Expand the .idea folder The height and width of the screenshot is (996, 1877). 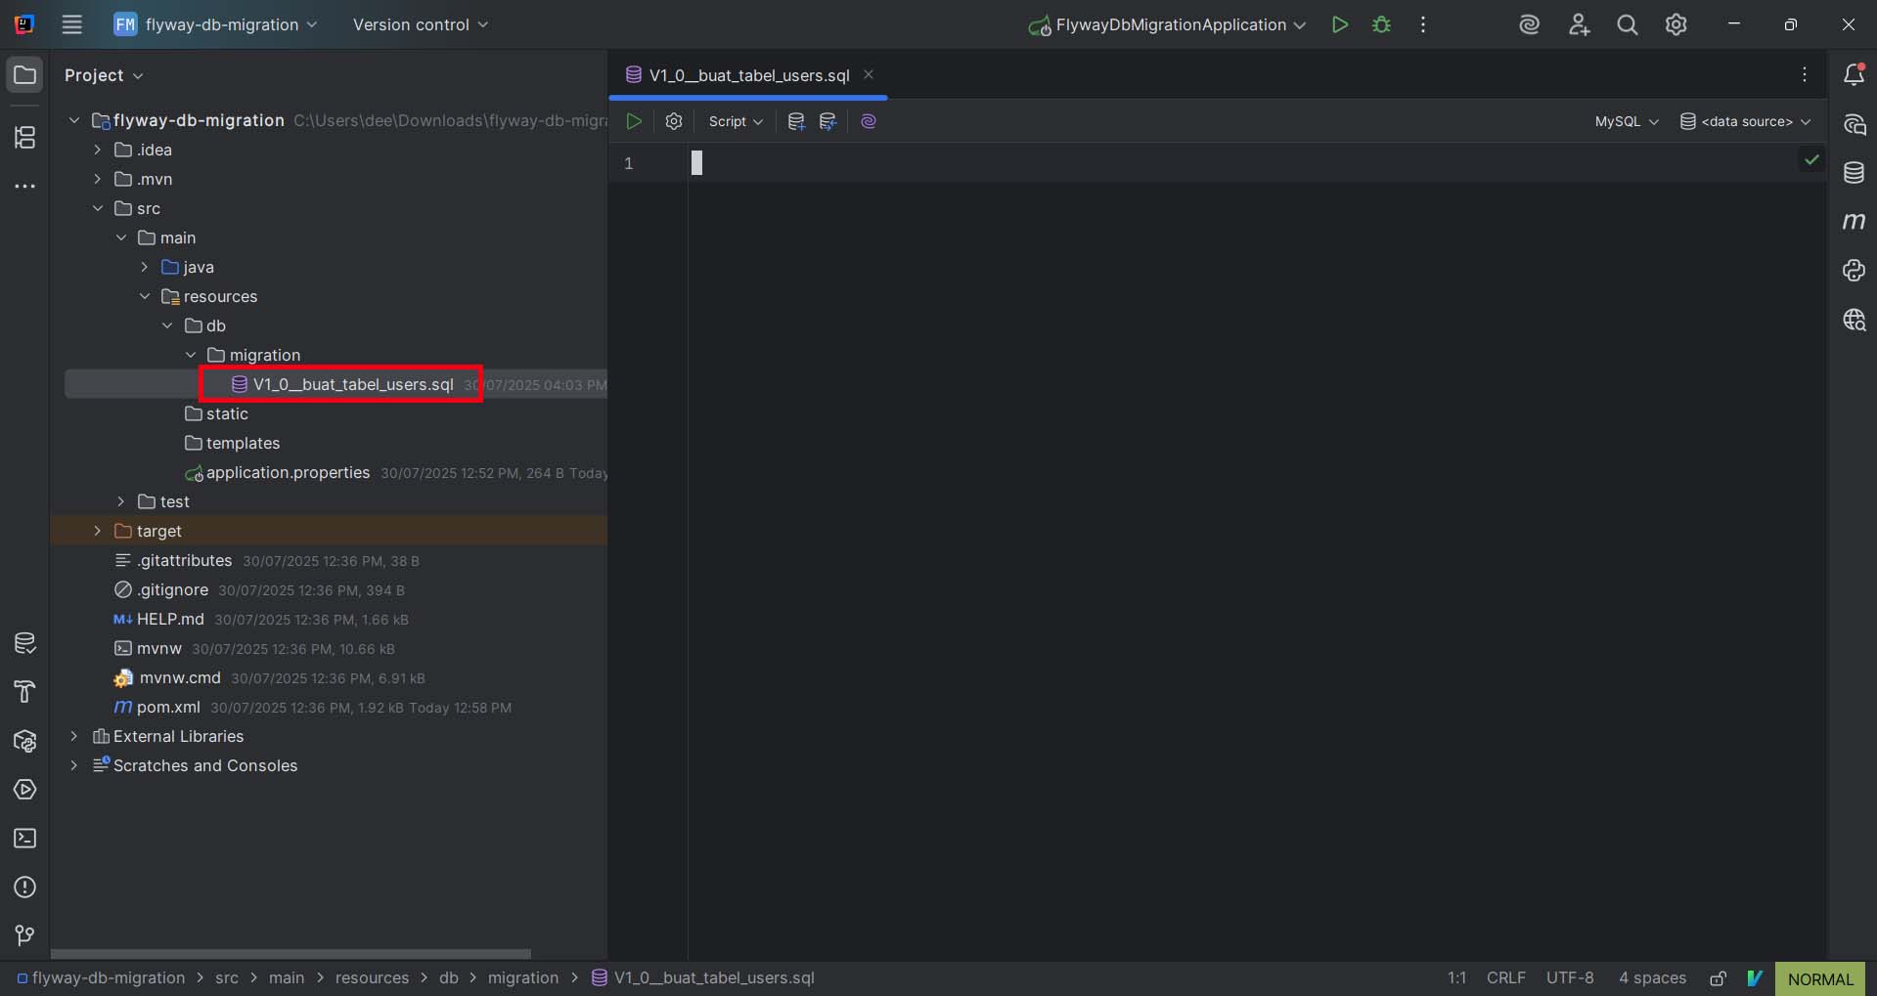coord(98,150)
